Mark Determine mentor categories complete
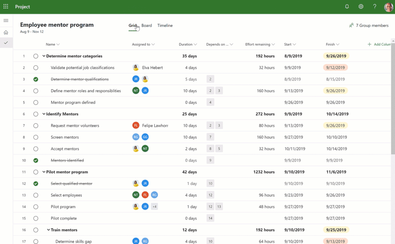 tap(36, 56)
